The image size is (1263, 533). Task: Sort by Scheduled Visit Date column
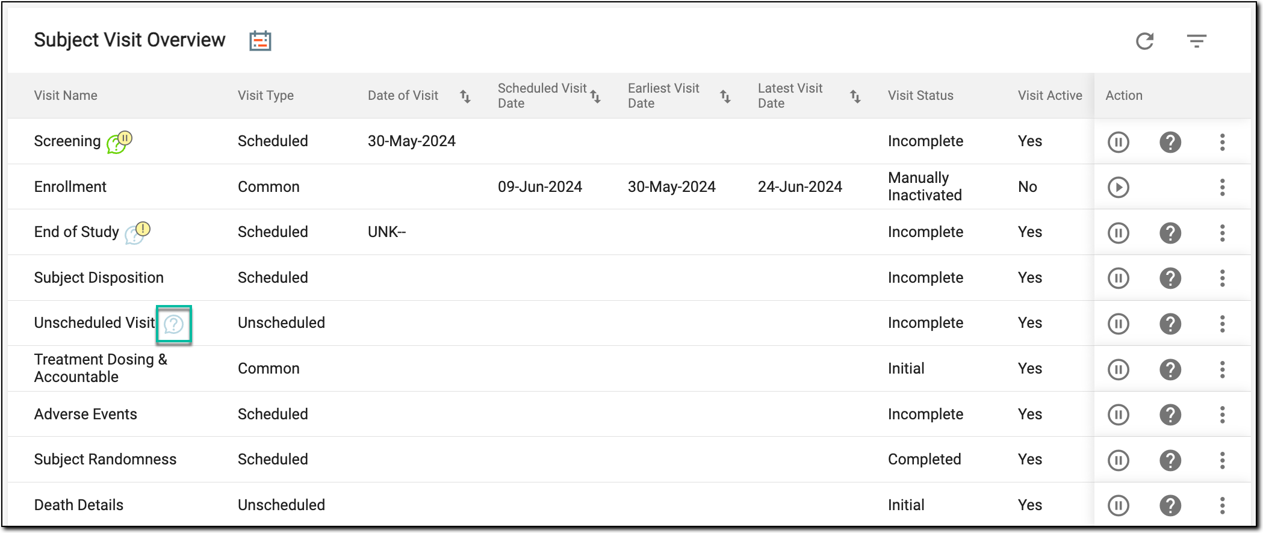pos(595,96)
